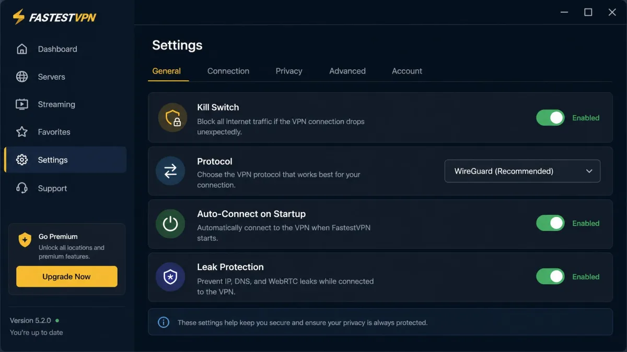Click the Upgrade Now button
This screenshot has height=352, width=627.
pyautogui.click(x=67, y=276)
